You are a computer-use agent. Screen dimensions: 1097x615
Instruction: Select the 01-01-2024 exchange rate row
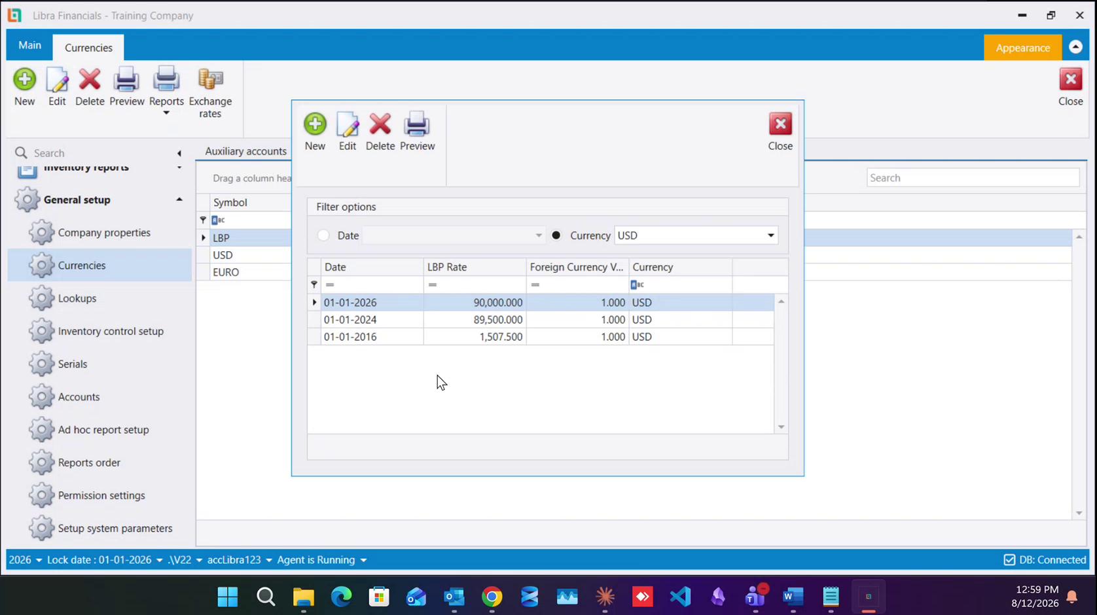pos(541,320)
